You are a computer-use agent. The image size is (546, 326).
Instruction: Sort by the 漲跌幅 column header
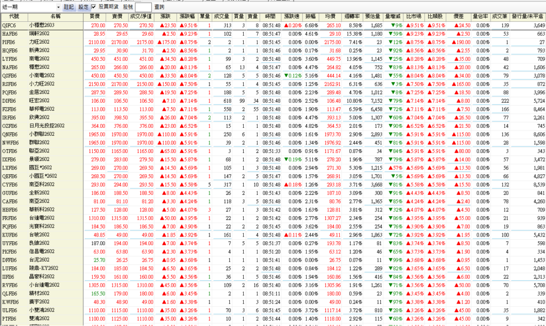188,18
